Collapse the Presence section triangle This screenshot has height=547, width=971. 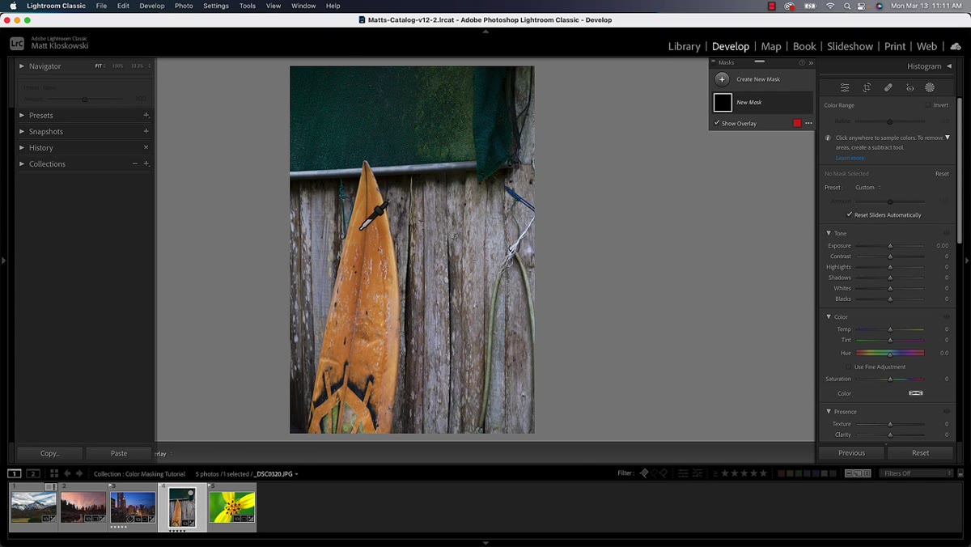pos(829,411)
